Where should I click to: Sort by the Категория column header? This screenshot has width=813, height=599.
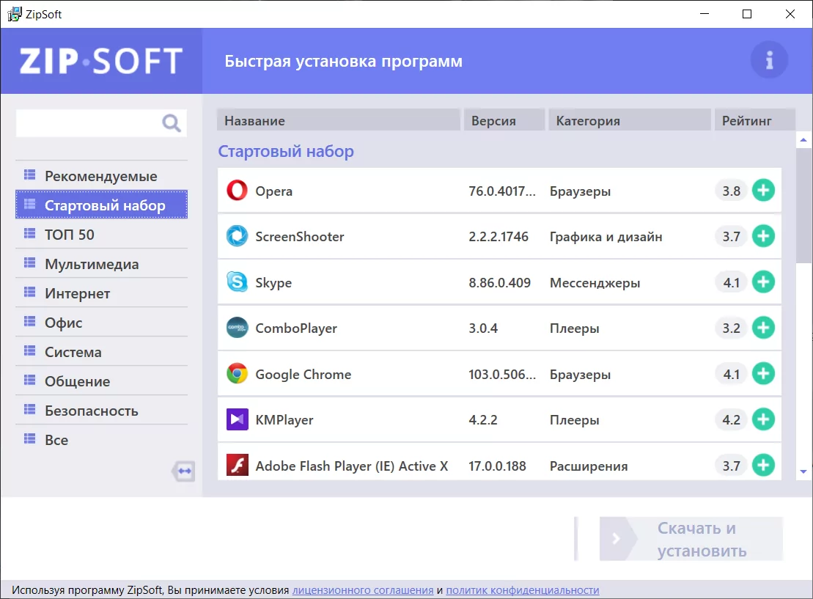click(630, 120)
